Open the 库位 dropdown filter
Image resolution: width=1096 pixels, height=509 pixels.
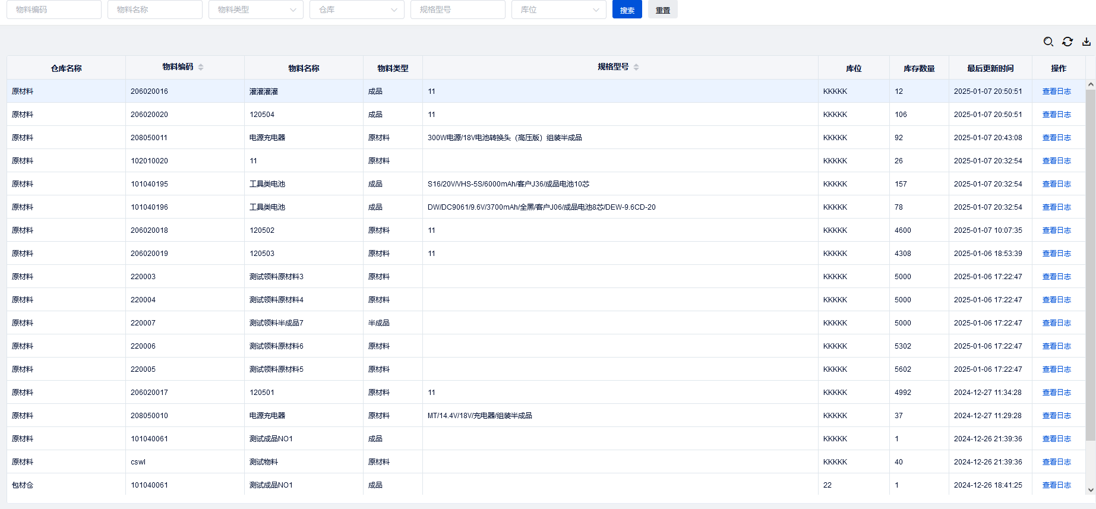point(558,10)
